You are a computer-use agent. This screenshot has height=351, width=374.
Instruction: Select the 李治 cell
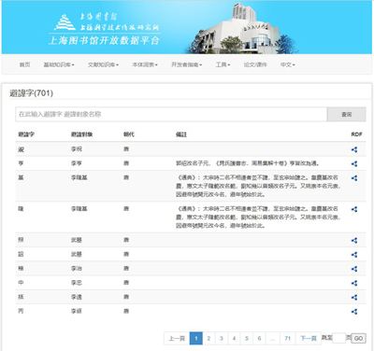[x=77, y=268]
